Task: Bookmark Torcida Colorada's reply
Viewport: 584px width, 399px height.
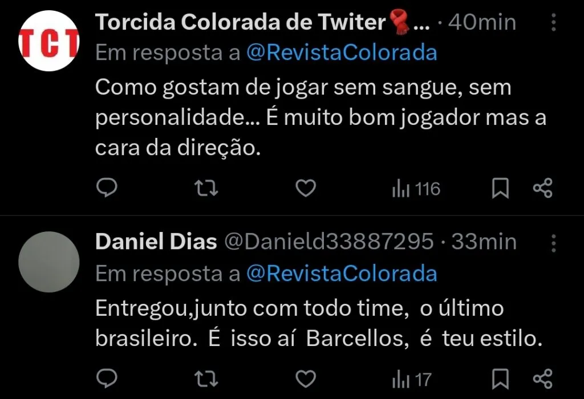Action: (x=500, y=187)
